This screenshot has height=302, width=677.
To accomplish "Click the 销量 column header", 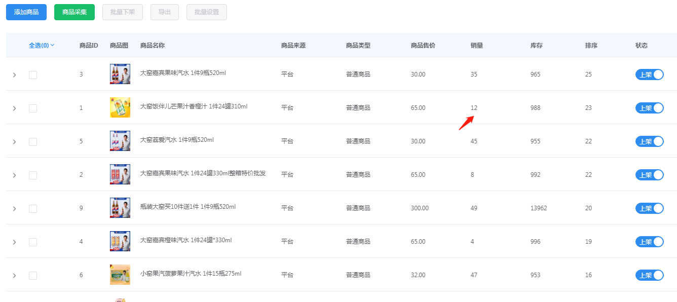I will [x=477, y=46].
